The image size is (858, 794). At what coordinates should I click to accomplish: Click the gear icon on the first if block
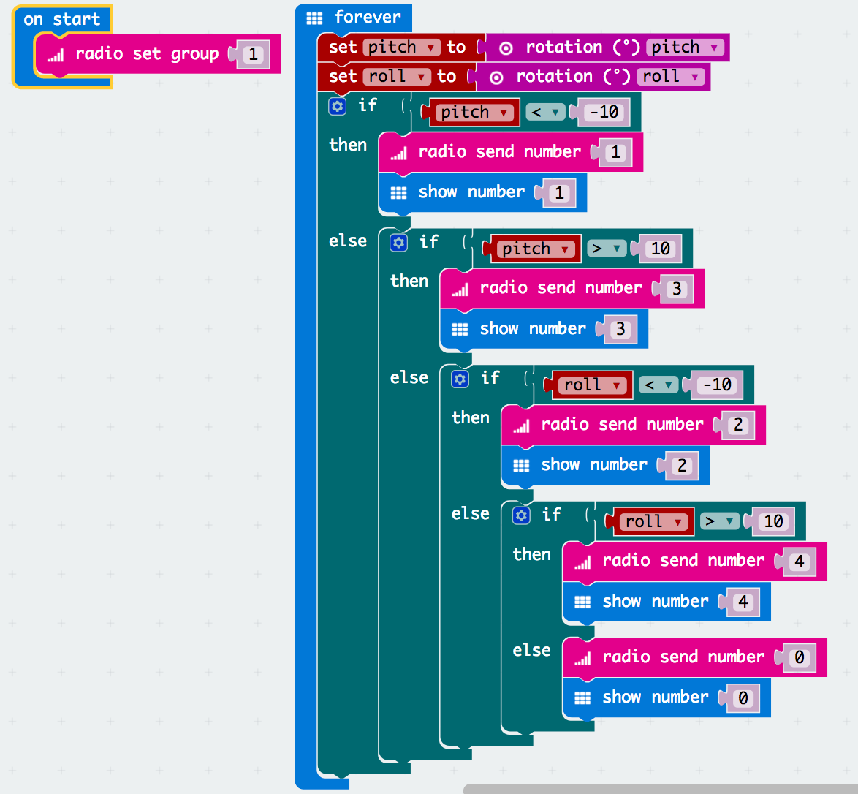pyautogui.click(x=337, y=107)
